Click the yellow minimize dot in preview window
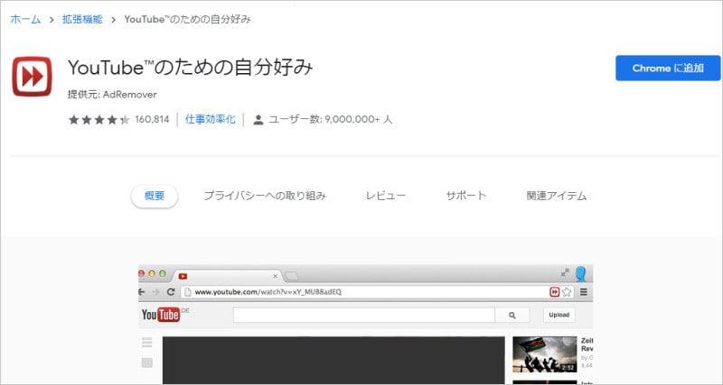The width and height of the screenshot is (723, 385). point(152,274)
